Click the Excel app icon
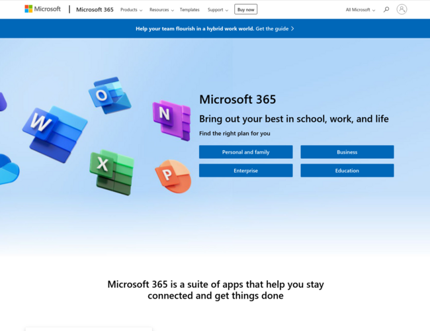The height and width of the screenshot is (331, 430). point(112,172)
